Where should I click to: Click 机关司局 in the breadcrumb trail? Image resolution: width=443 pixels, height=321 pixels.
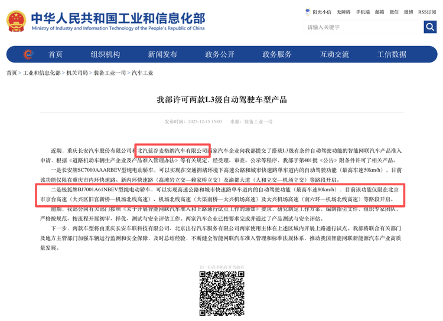click(77, 73)
